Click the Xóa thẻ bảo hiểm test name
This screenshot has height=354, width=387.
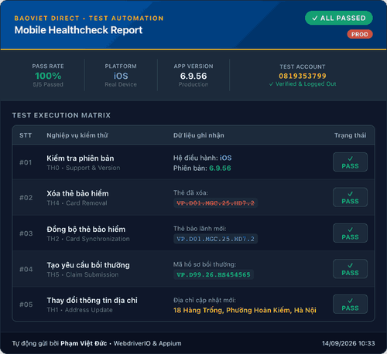coord(77,193)
